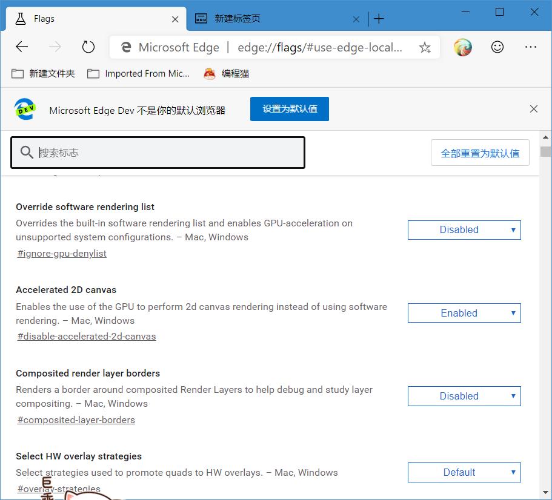552x500 pixels.
Task: Change Override software rendering list to Enabled
Action: (x=464, y=230)
